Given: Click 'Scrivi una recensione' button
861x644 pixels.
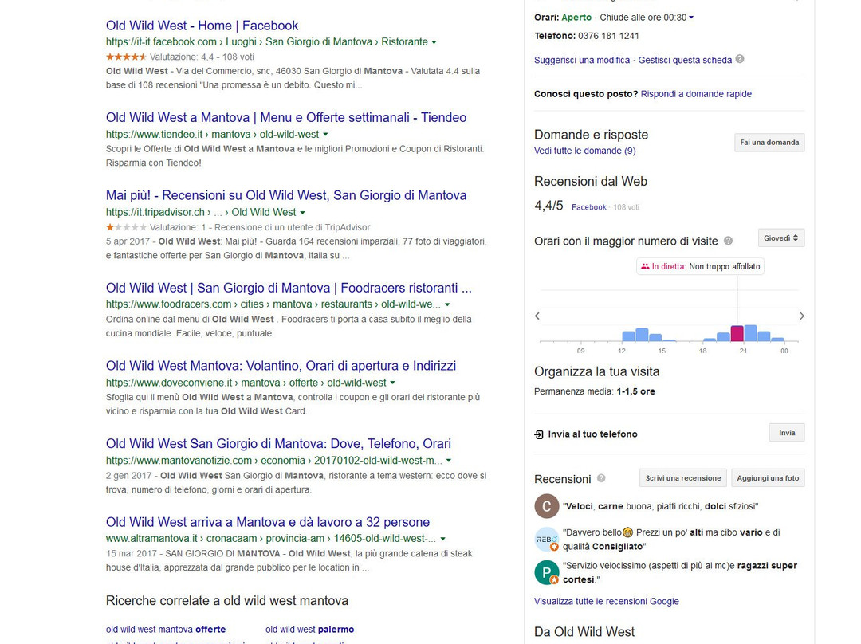Looking at the screenshot, I should tap(683, 477).
